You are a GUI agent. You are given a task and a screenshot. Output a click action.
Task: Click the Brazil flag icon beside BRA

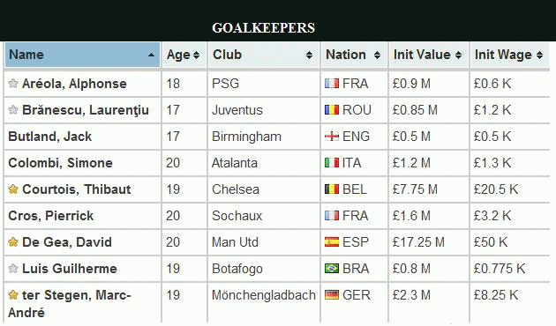(x=332, y=269)
